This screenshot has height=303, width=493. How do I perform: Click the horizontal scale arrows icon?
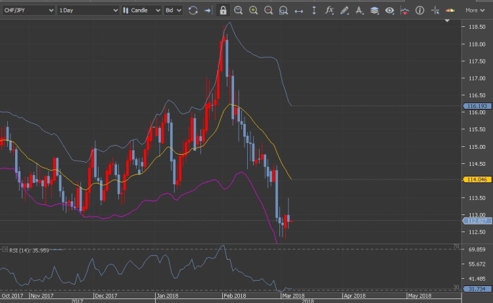coord(298,10)
